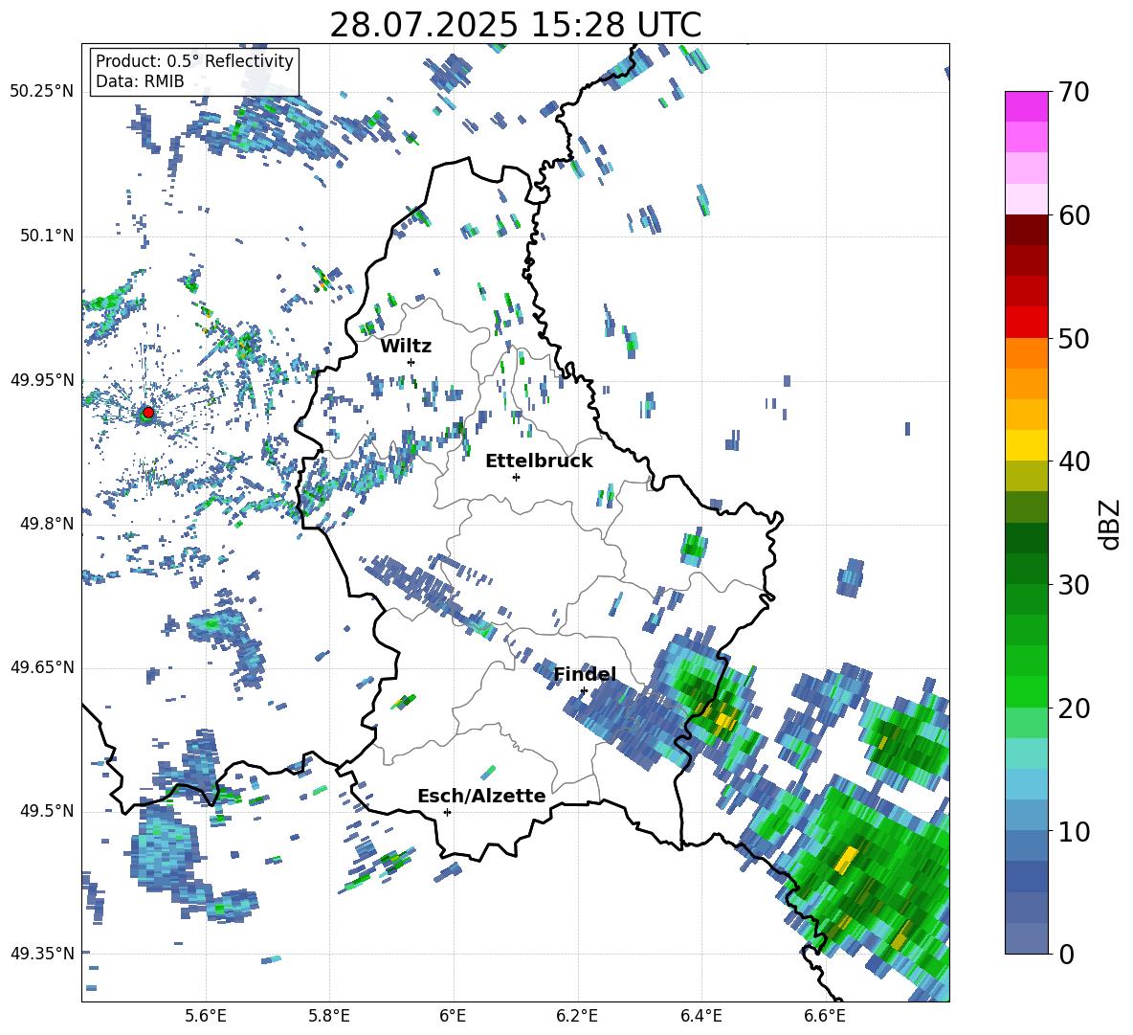Click the 6.6°E longitude label
This screenshot has height=1035, width=1133.
click(825, 1016)
